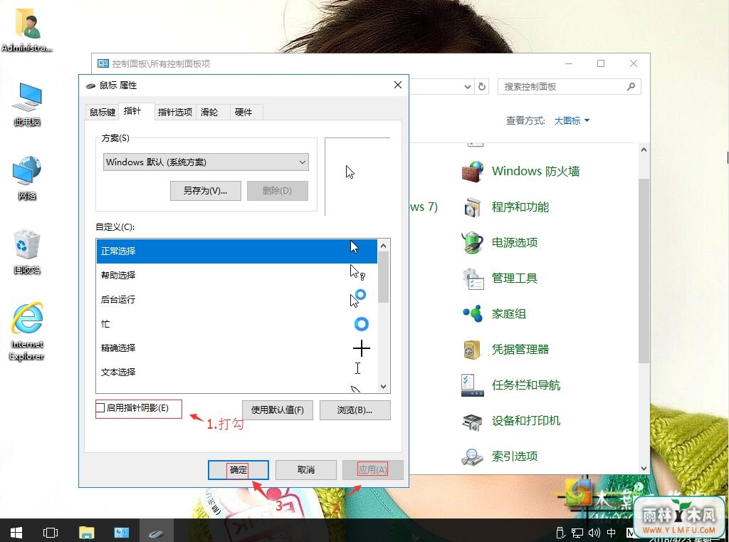Screen dimensions: 729x542
Task: Click the USB safely remove hardware tray icon
Action: (x=561, y=532)
